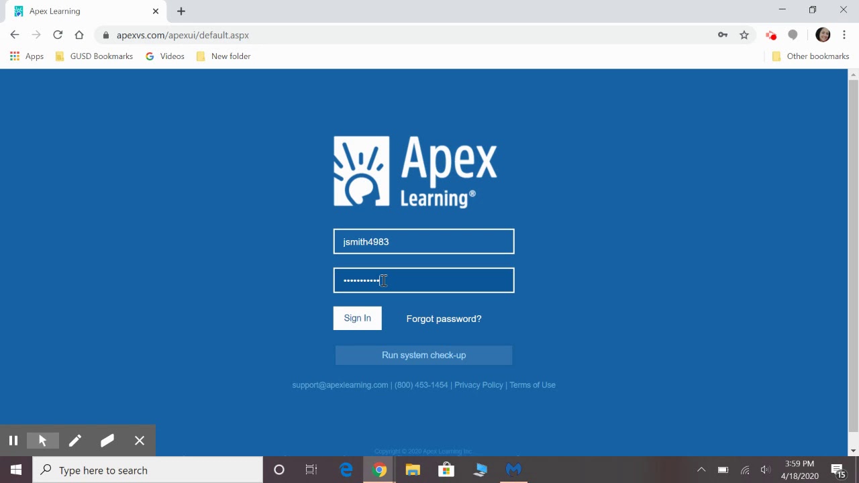Click the Sign In button
Viewport: 859px width, 483px height.
pos(357,318)
